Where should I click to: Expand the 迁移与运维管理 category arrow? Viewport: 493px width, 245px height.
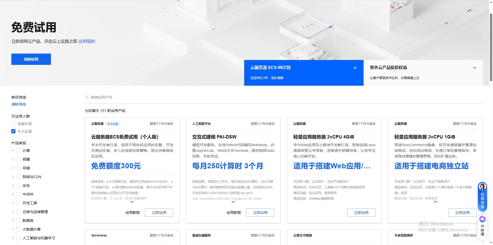click(13, 212)
